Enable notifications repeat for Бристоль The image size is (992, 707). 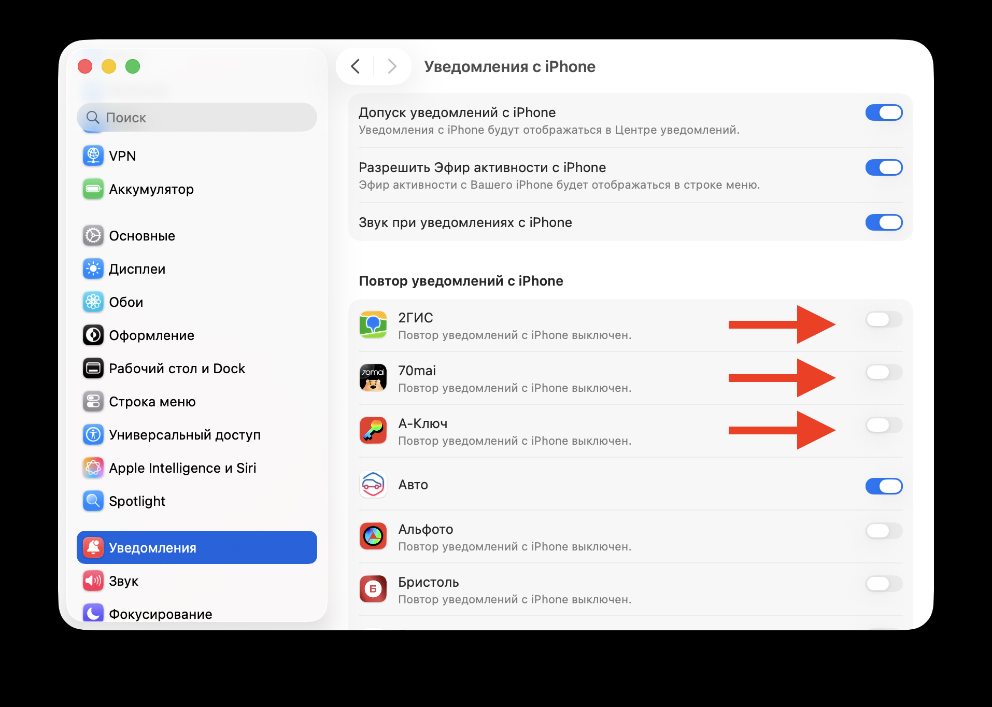(884, 584)
